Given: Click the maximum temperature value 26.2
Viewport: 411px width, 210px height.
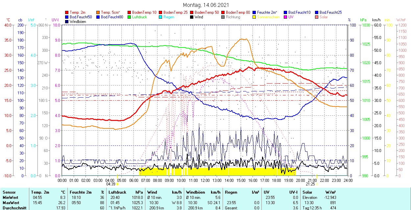Looking at the screenshot, I should (61, 203).
